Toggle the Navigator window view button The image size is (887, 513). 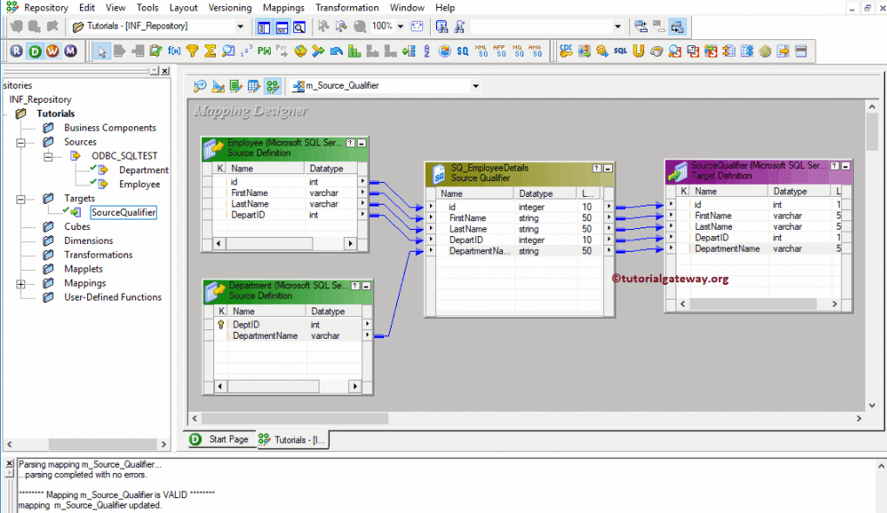pyautogui.click(x=264, y=27)
